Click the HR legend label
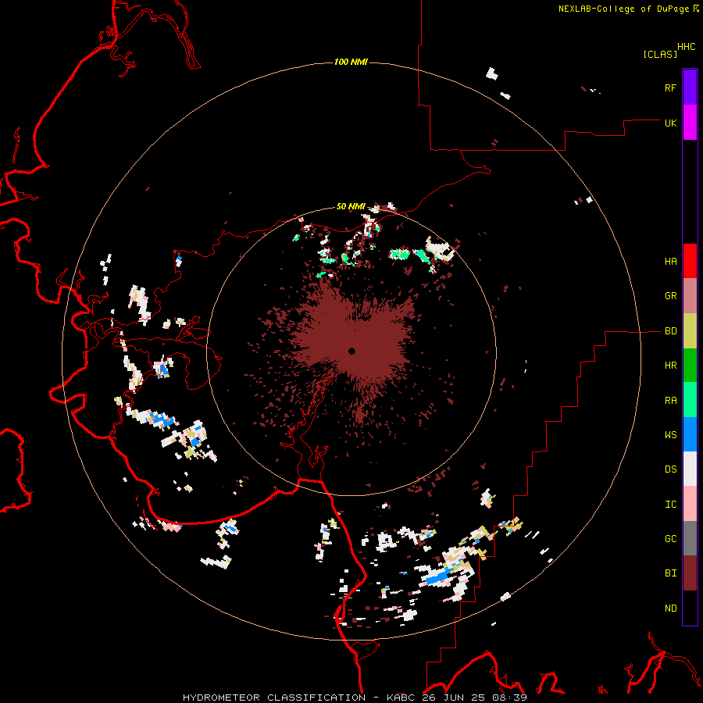703x703 pixels. tap(670, 366)
